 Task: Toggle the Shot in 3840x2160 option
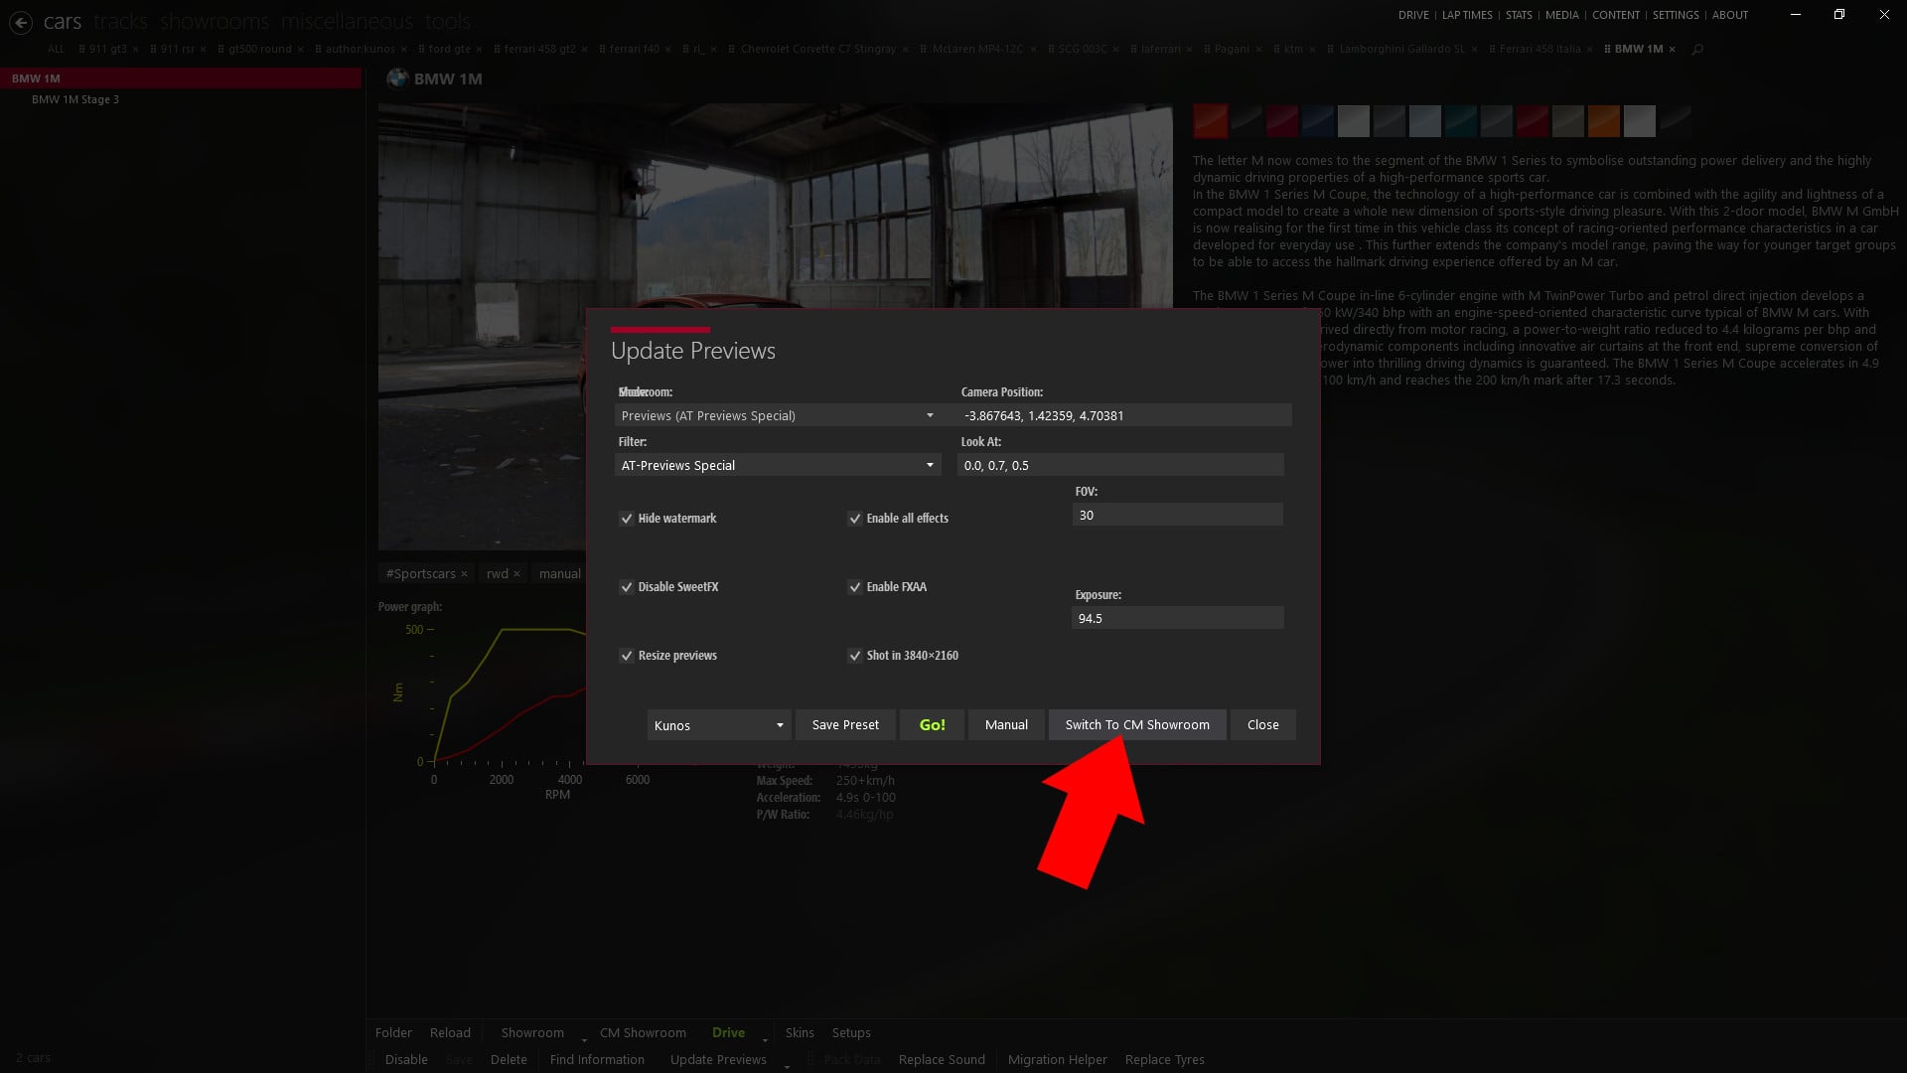pos(855,656)
